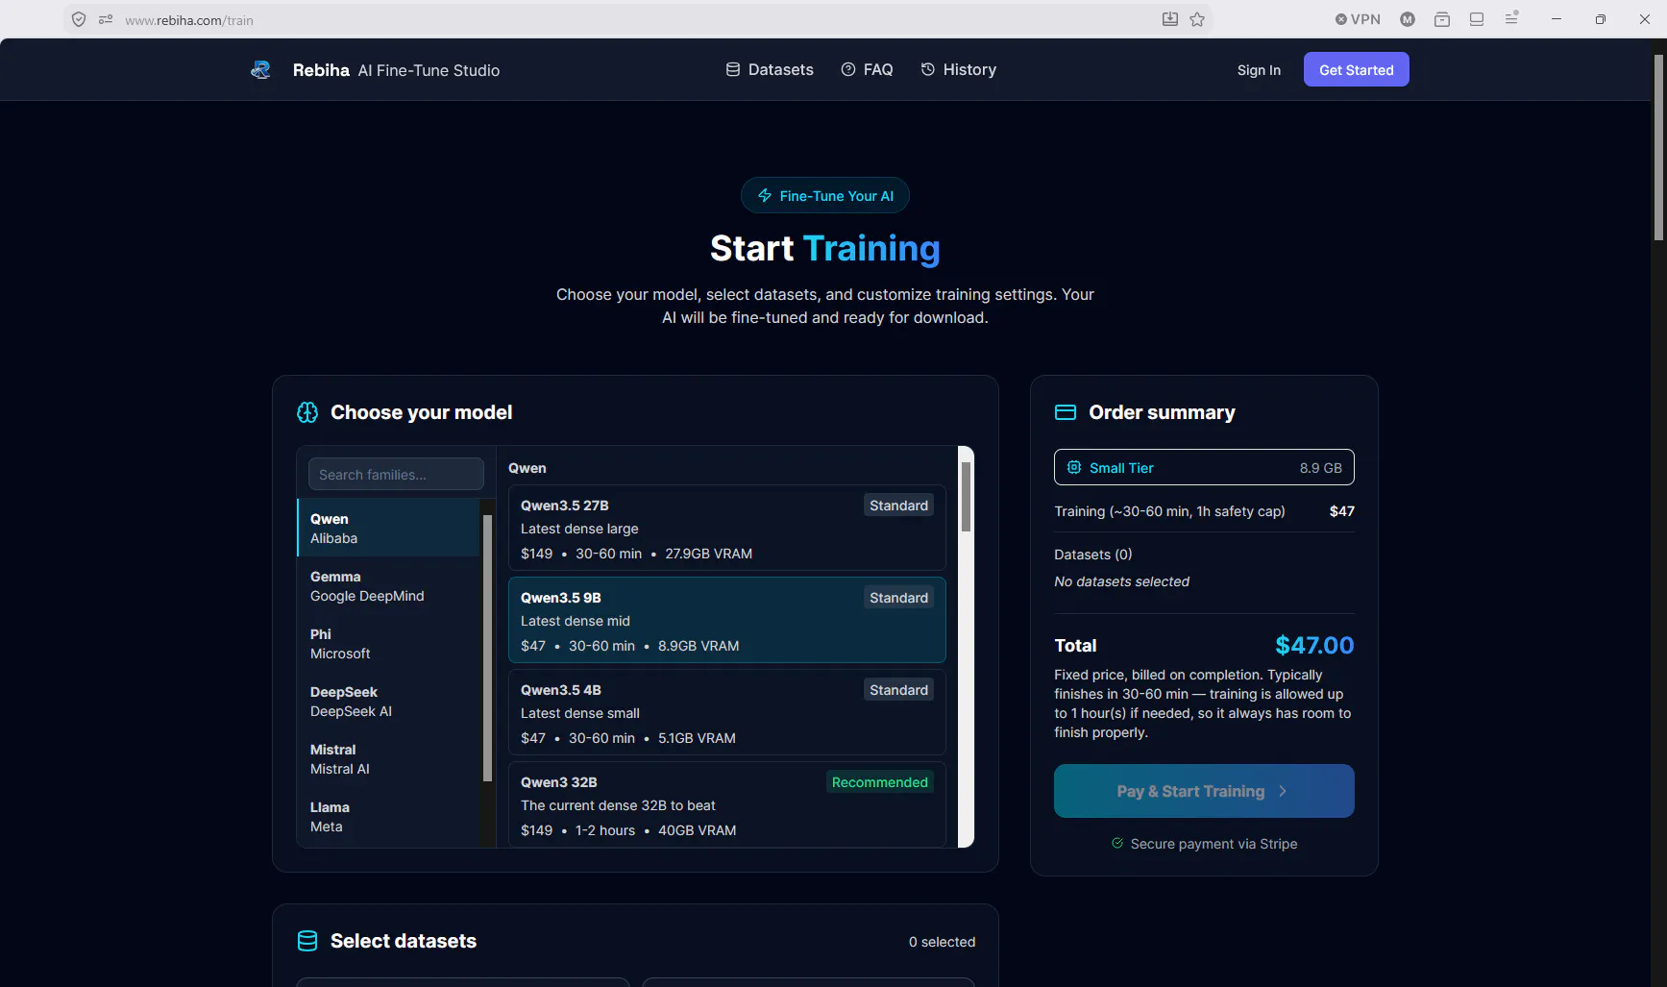Open the browser account M icon
The height and width of the screenshot is (987, 1667).
[x=1408, y=19]
